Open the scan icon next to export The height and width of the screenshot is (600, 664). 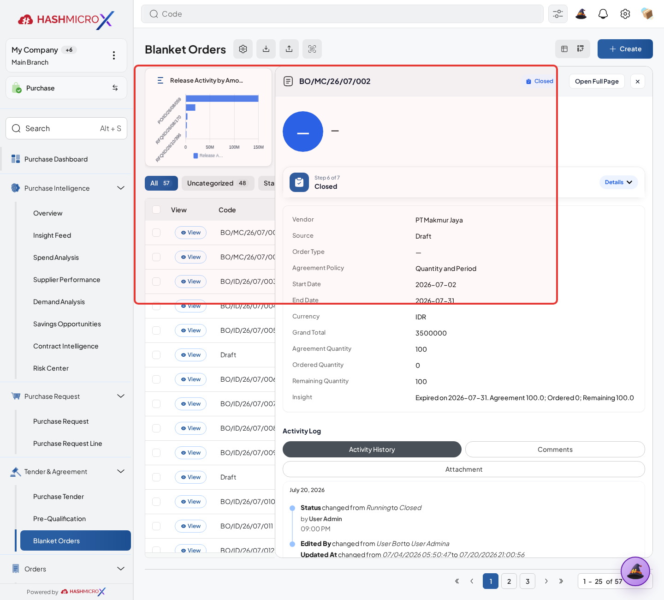[x=312, y=49]
